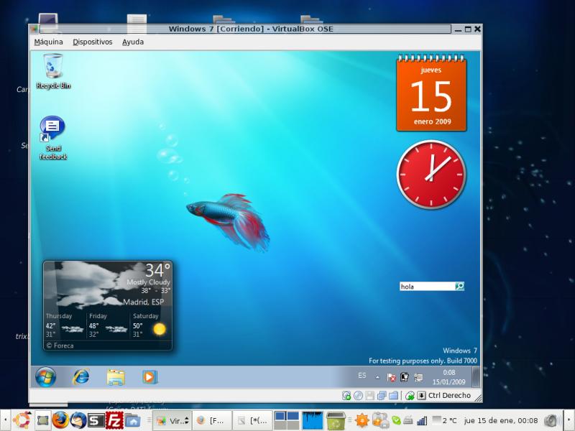
Task: Click the Windows 7 Start orb
Action: pyautogui.click(x=45, y=376)
